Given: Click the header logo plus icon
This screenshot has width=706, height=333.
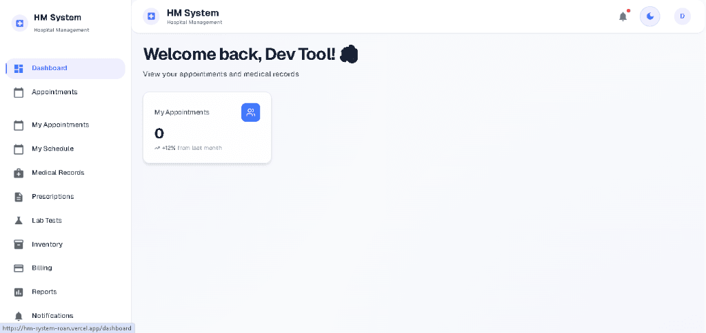Looking at the screenshot, I should (x=151, y=16).
